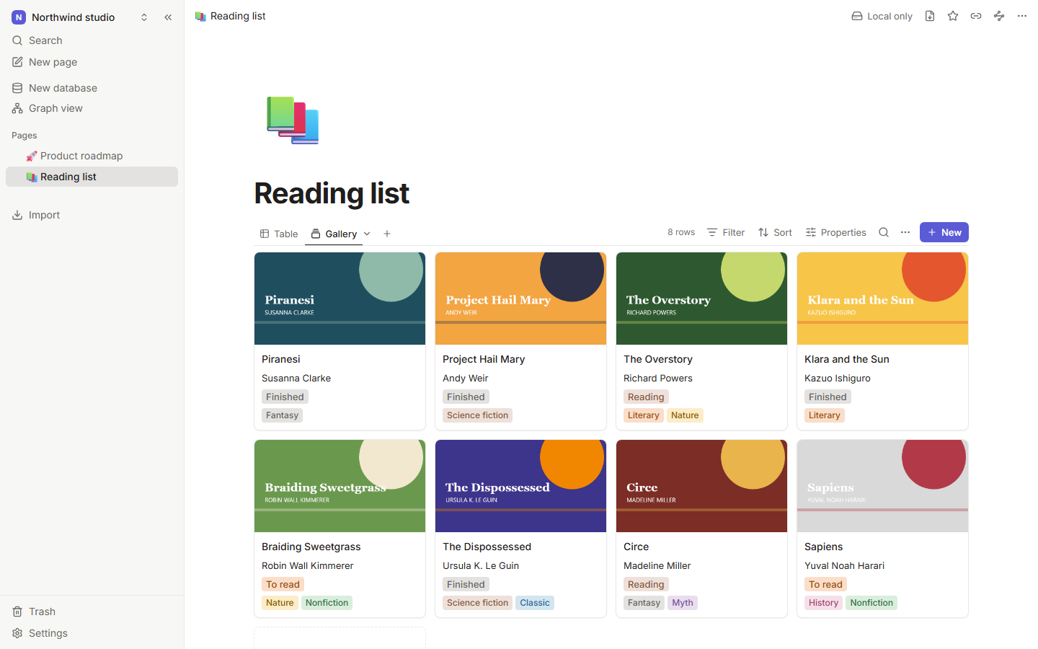Select the Gallery view tab
Viewport: 1038px width, 649px height.
click(334, 234)
